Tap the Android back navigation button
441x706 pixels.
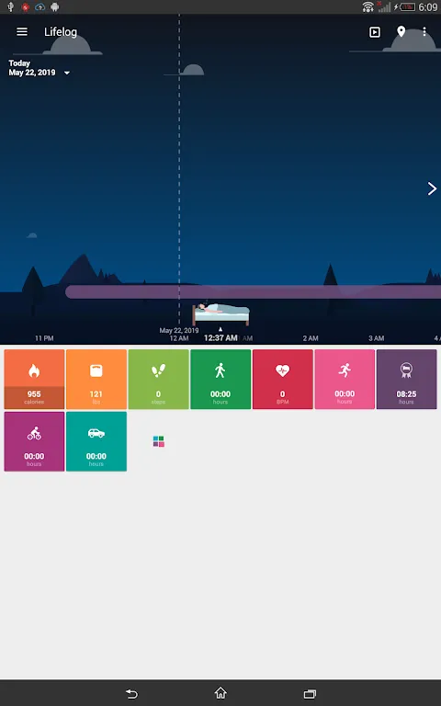132,693
